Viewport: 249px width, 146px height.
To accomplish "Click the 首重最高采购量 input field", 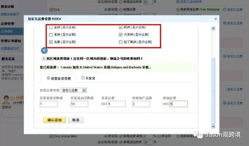I will [x=79, y=104].
